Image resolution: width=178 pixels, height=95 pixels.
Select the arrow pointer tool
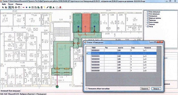pos(3,7)
